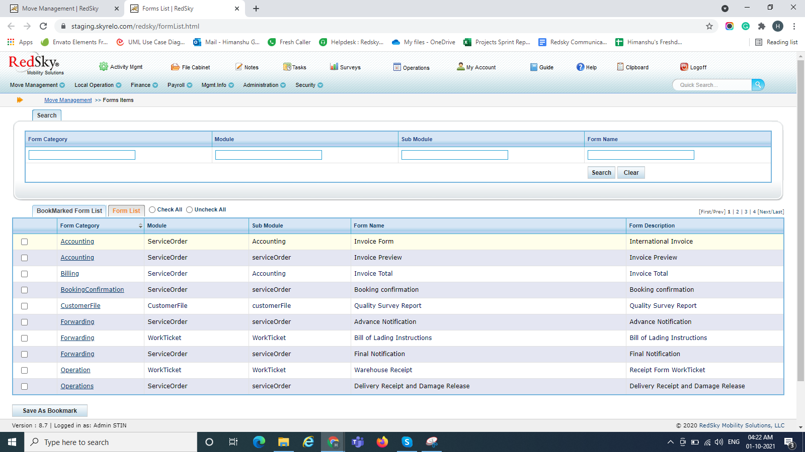
Task: Sort by the Form Category column
Action: [101, 225]
